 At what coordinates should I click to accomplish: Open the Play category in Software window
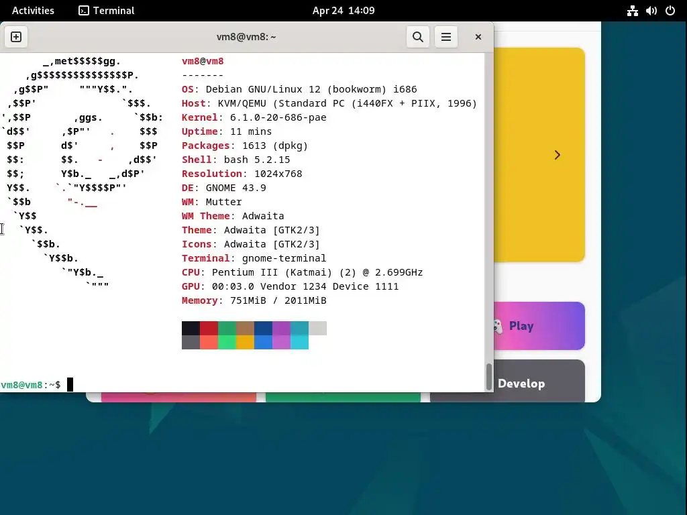tap(539, 326)
